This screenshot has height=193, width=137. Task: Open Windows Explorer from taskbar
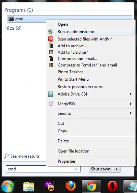pos(29,186)
